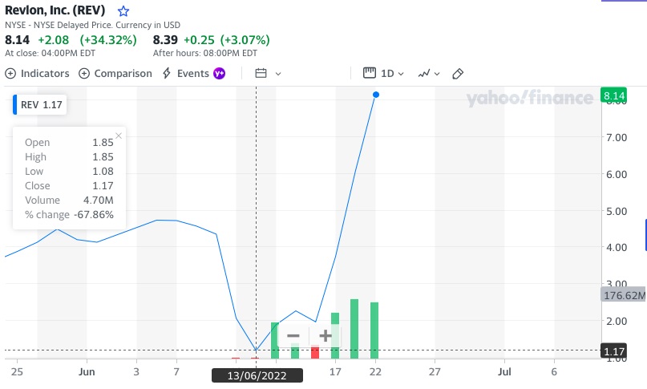Click the 13/06/2022 crosshair date label
The image size is (647, 389).
[257, 375]
